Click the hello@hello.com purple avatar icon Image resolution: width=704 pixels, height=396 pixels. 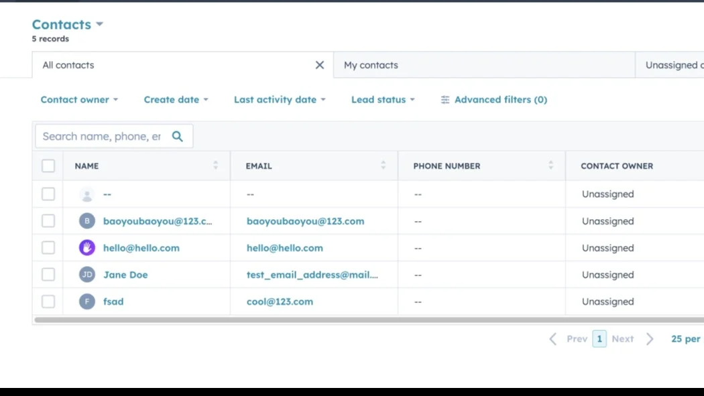click(x=87, y=248)
